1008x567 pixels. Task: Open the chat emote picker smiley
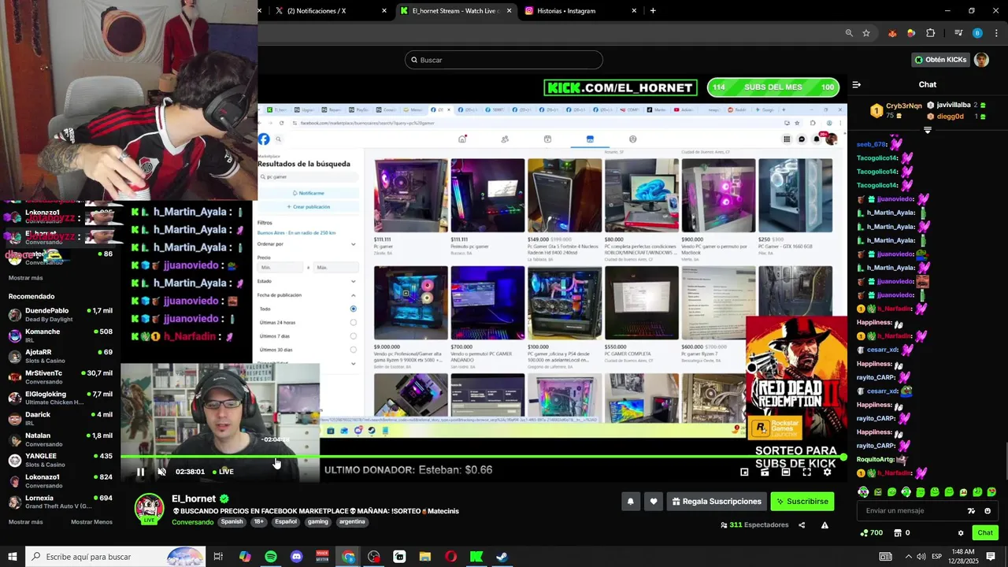(988, 510)
